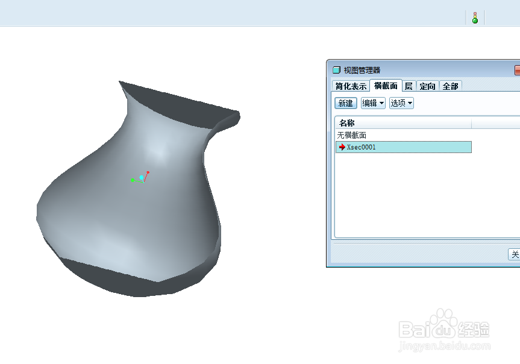Screen dimensions: 520x364
Task: Switch to the 简化表示 tab
Action: pyautogui.click(x=351, y=86)
